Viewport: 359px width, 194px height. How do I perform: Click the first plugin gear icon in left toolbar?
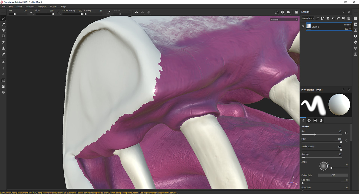point(3,62)
